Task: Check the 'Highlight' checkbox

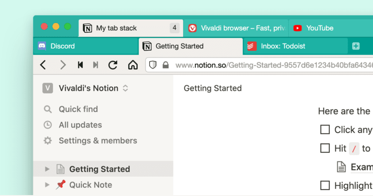Action: [325, 186]
